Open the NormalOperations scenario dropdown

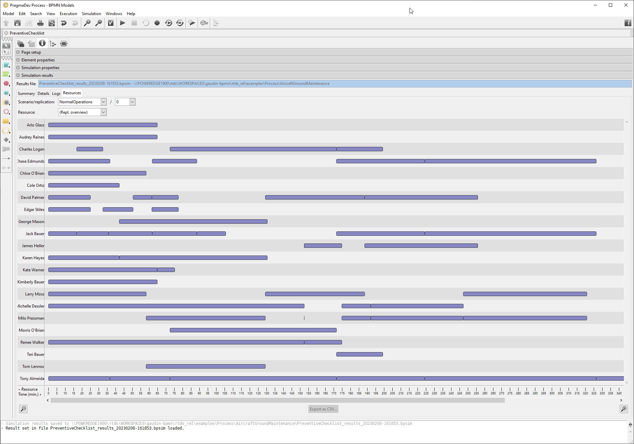(x=103, y=102)
